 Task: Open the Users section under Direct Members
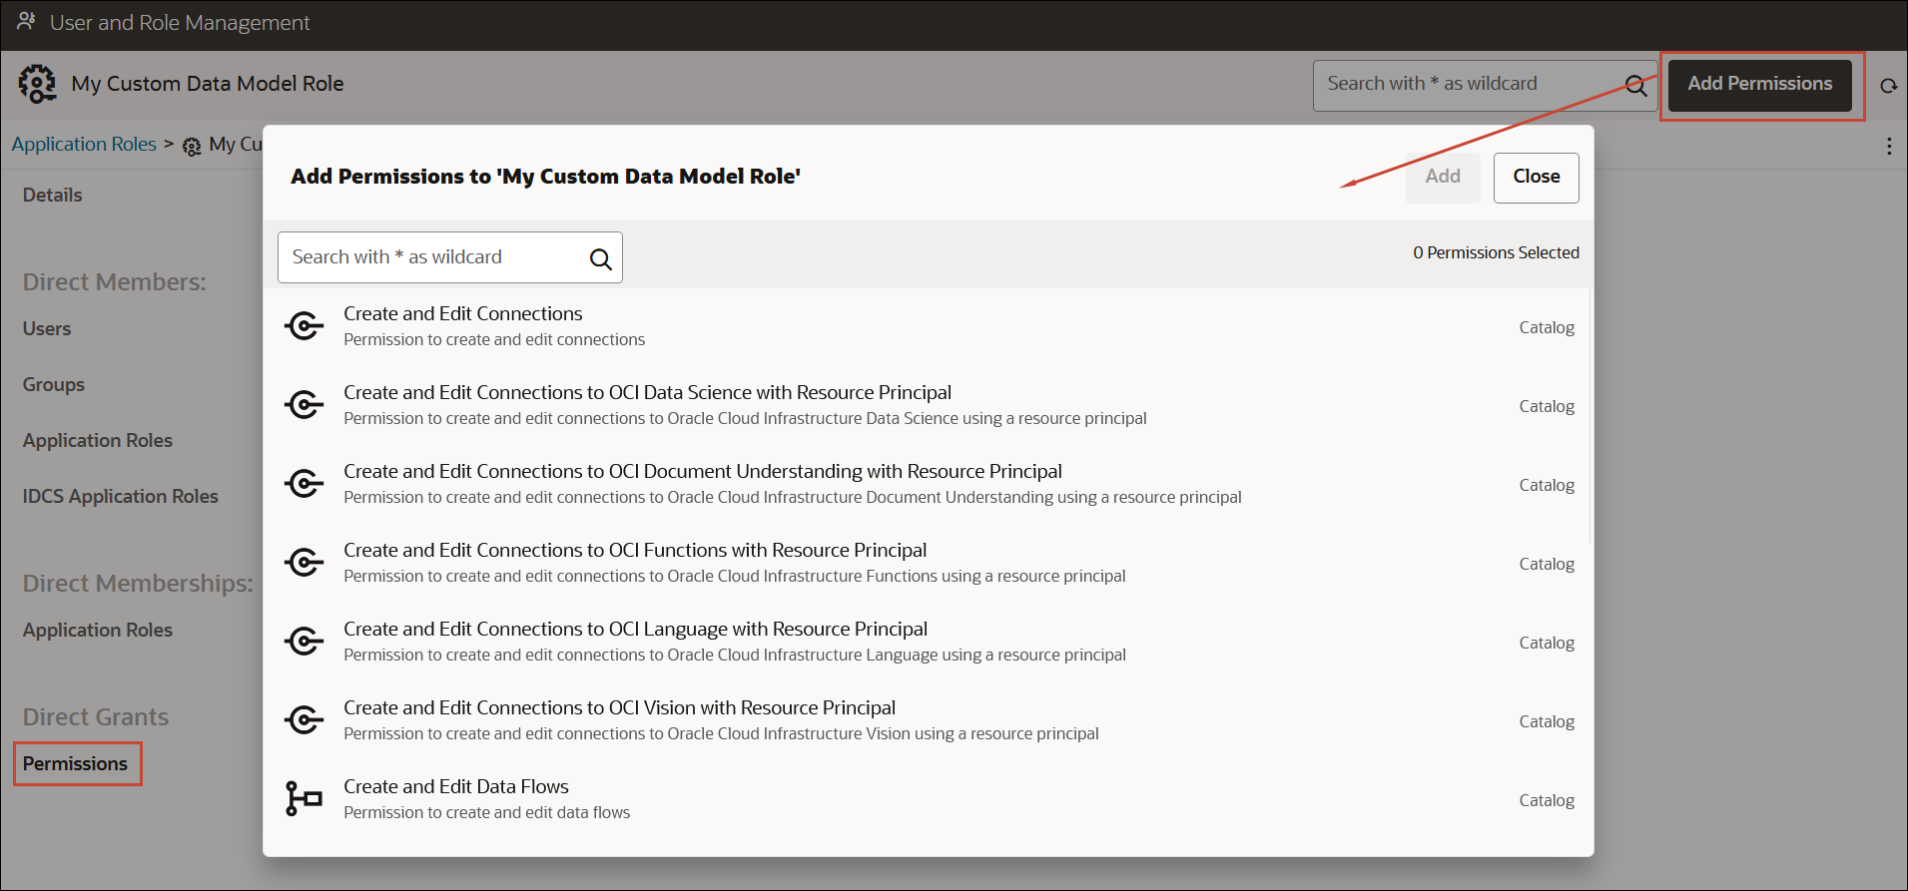click(x=47, y=328)
